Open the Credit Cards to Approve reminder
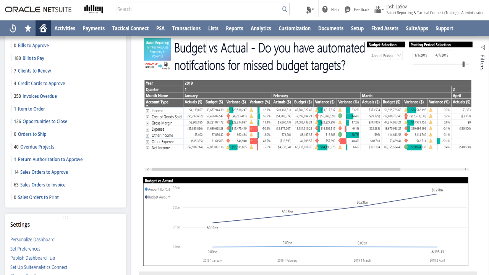 point(41,83)
